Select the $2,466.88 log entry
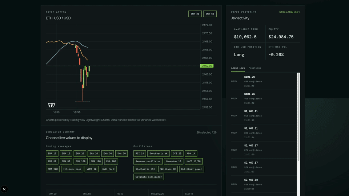349x196 pixels. click(x=264, y=184)
